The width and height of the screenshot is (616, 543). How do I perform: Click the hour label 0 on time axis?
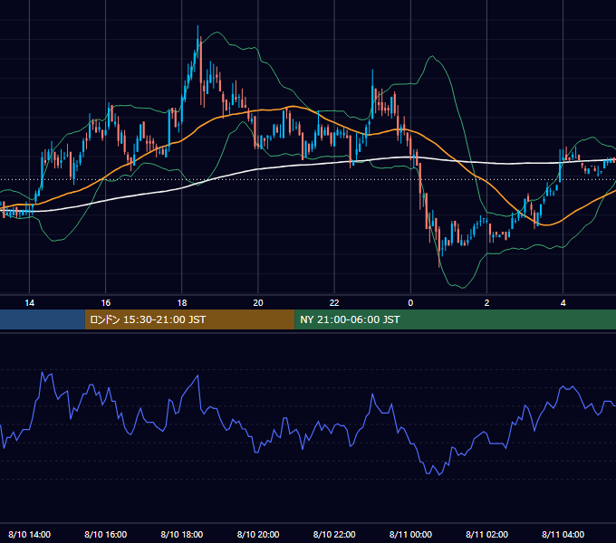[410, 303]
